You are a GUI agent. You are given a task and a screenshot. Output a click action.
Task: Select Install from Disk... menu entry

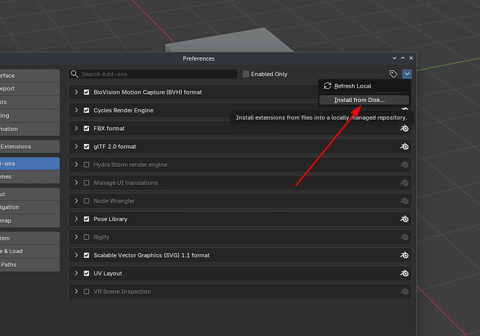pos(364,100)
